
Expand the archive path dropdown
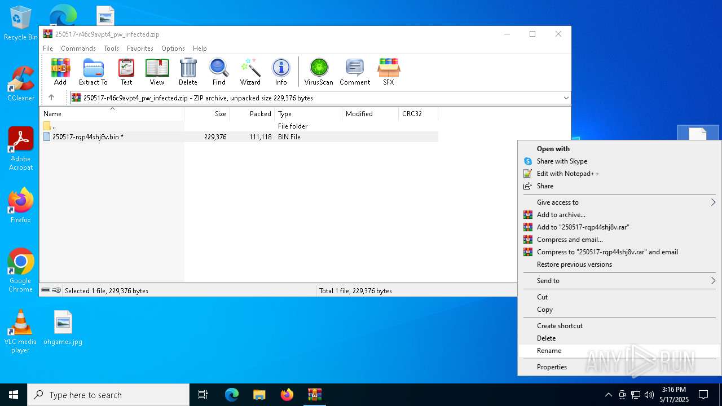[566, 98]
